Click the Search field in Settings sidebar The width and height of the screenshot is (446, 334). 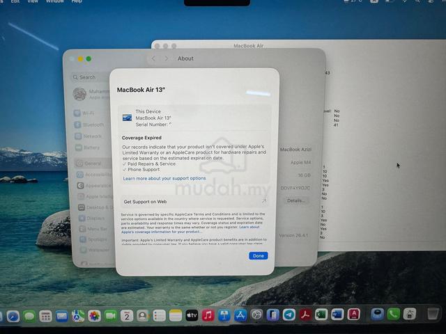coord(91,77)
